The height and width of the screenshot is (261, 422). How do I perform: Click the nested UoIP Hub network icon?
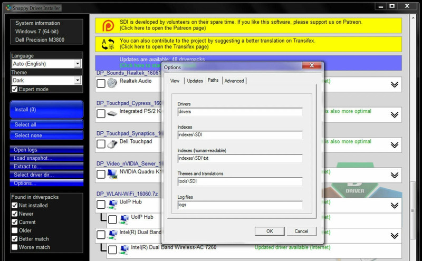pos(123,219)
